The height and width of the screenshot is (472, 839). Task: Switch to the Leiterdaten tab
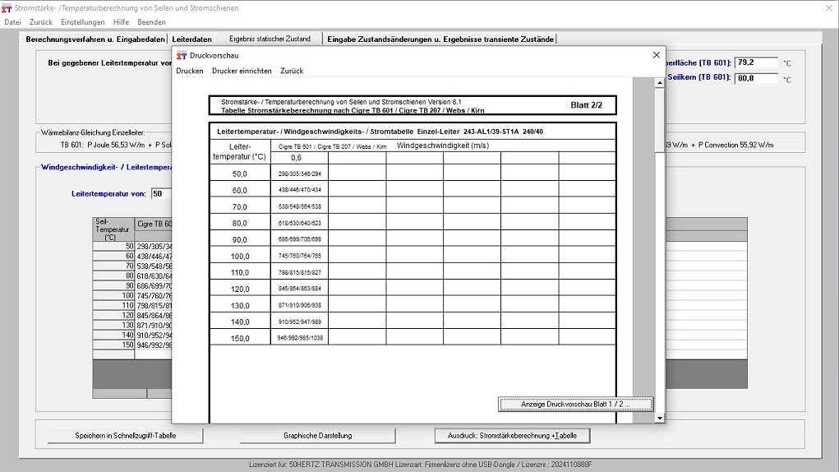click(191, 39)
